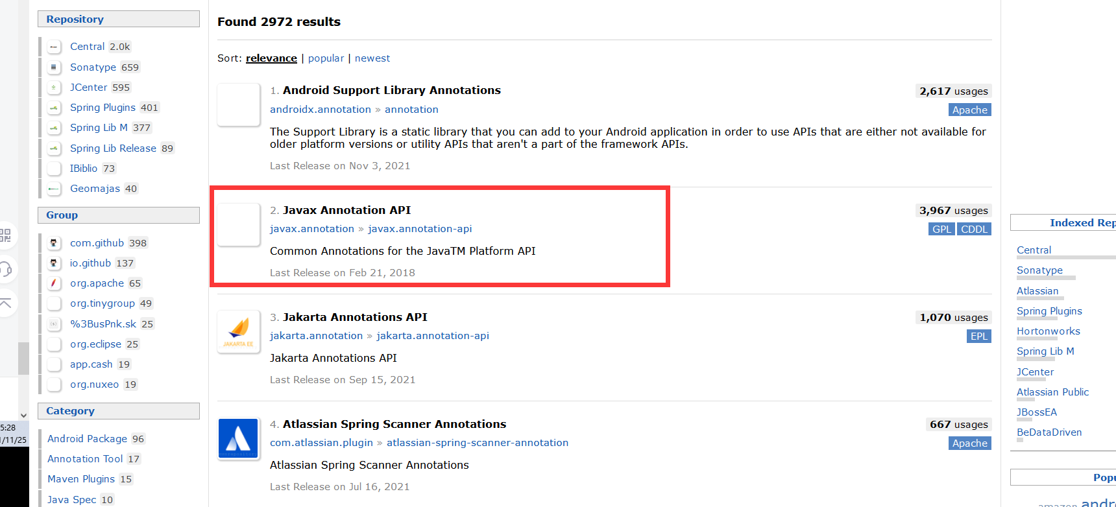This screenshot has width=1116, height=507.
Task: Open the annotation artifact link under androidx
Action: coord(411,110)
